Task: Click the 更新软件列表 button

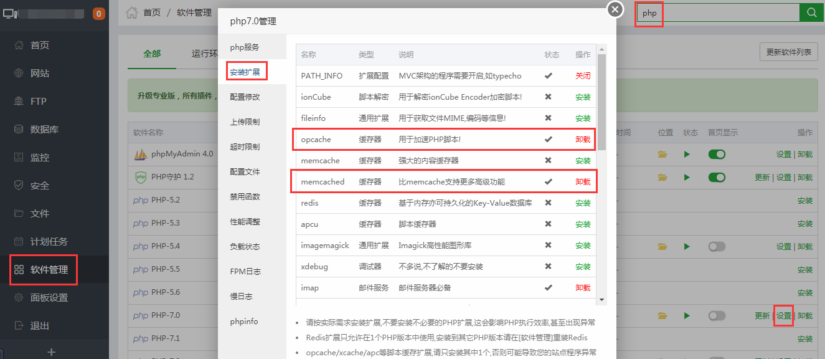Action: point(789,52)
